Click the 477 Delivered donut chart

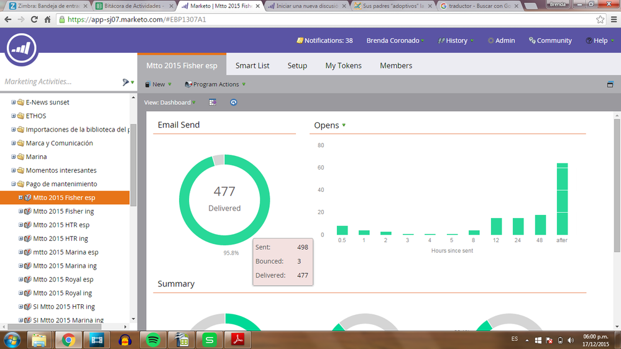224,200
